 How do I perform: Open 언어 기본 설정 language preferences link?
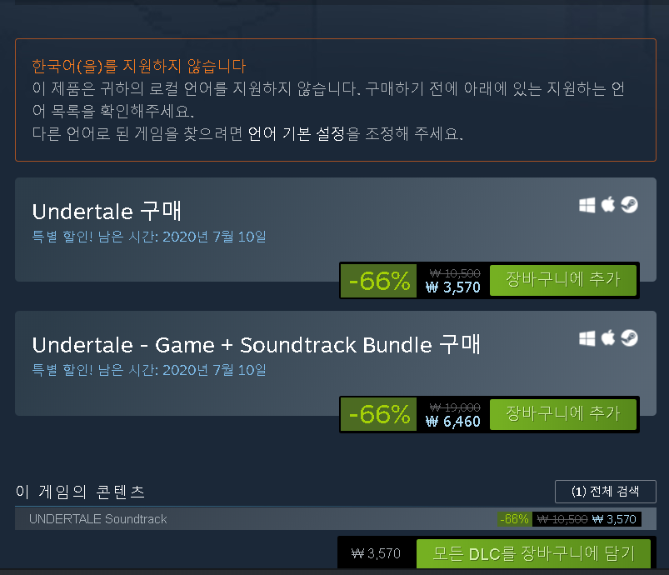click(x=297, y=134)
